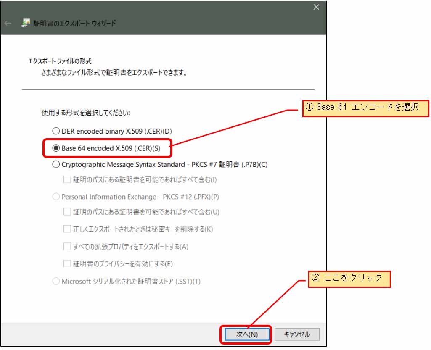Image resolution: width=431 pixels, height=350 pixels.
Task: Close the certificate export wizard window
Action: 316,7
